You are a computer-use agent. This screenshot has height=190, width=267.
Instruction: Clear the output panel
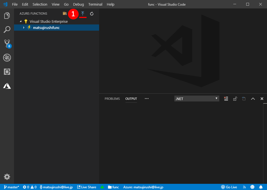point(226,99)
